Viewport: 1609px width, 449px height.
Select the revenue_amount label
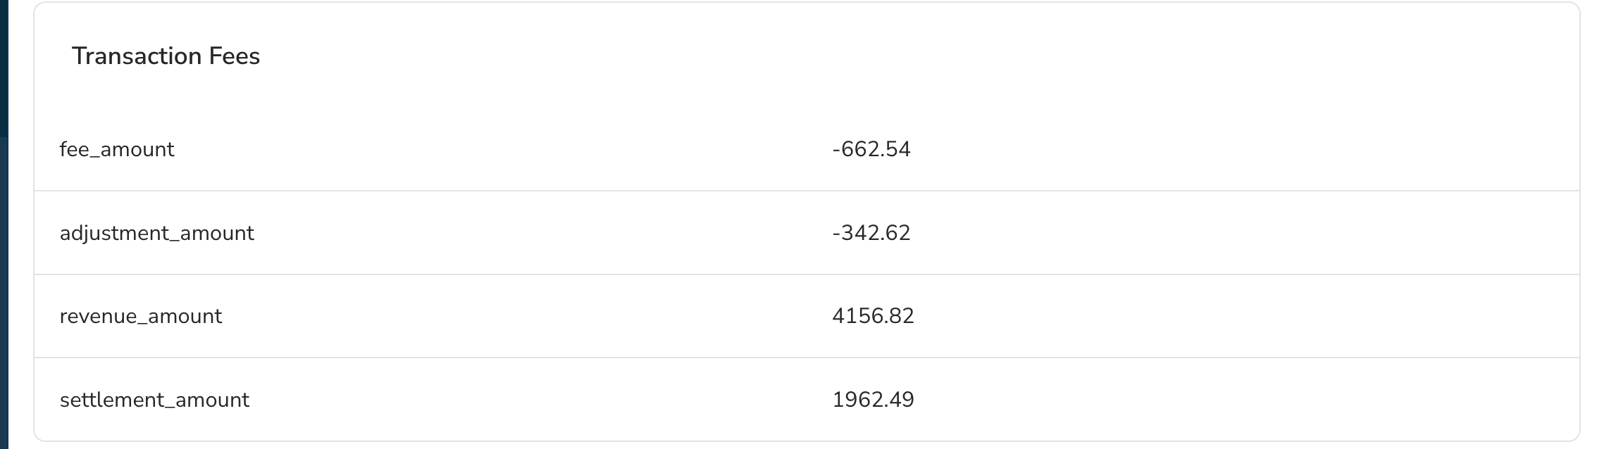[141, 316]
